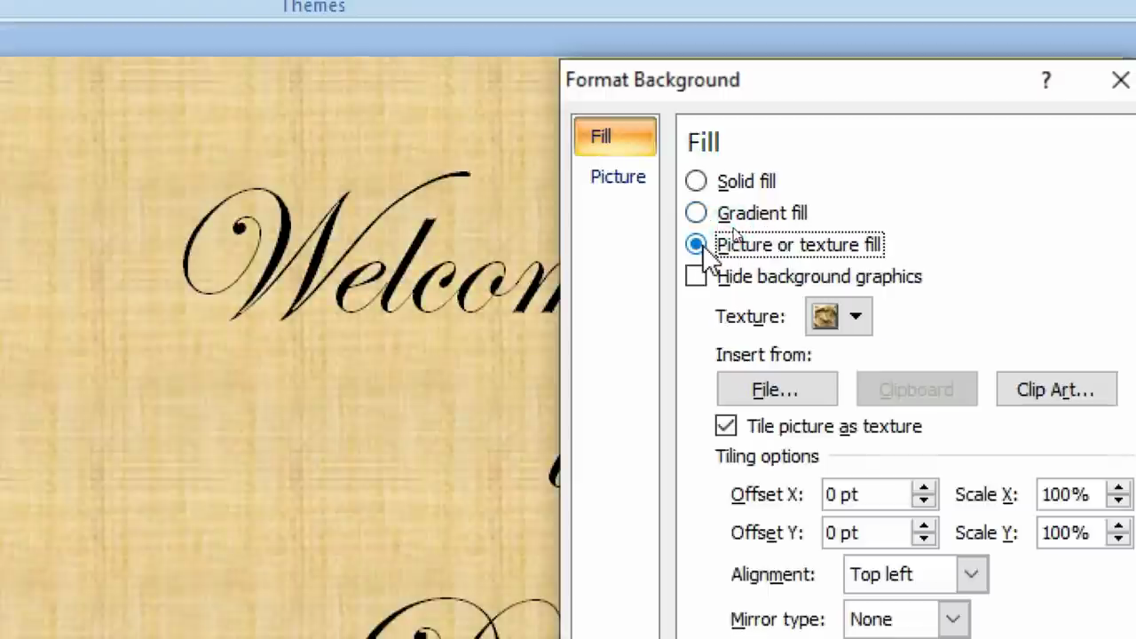1136x639 pixels.
Task: Click the Offset X input field
Action: click(x=867, y=494)
